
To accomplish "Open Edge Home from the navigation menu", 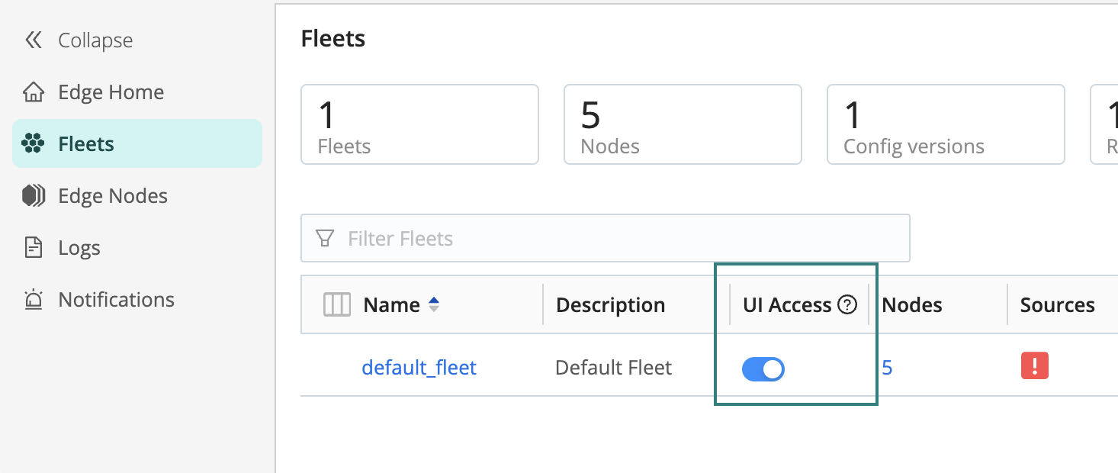I will [x=111, y=92].
